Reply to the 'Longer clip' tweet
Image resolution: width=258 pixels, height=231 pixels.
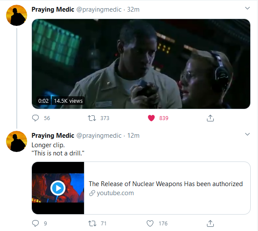pos(35,223)
